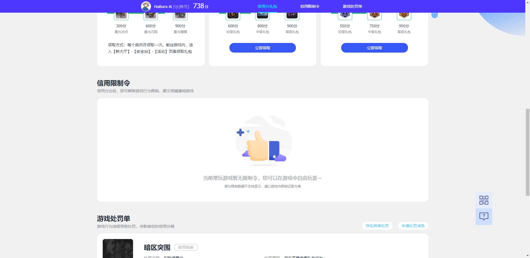Open the 暗区突围 game thumbnail
The image size is (530, 258).
[x=118, y=248]
